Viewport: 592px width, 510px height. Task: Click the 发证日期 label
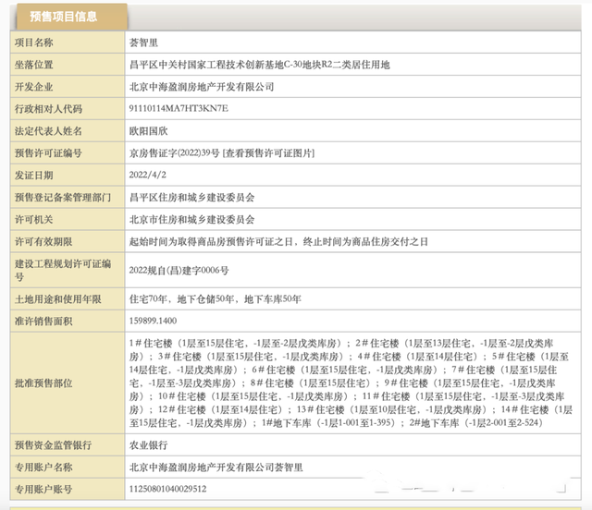[33, 176]
